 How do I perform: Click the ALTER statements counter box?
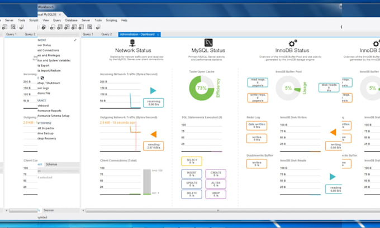pyautogui.click(x=216, y=184)
